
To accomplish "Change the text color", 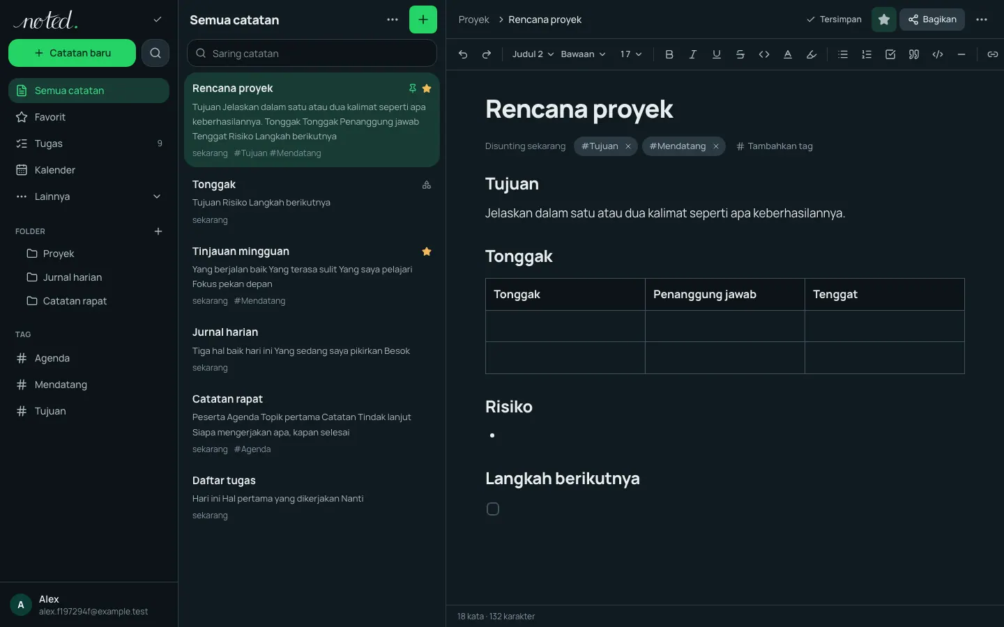I will point(788,54).
